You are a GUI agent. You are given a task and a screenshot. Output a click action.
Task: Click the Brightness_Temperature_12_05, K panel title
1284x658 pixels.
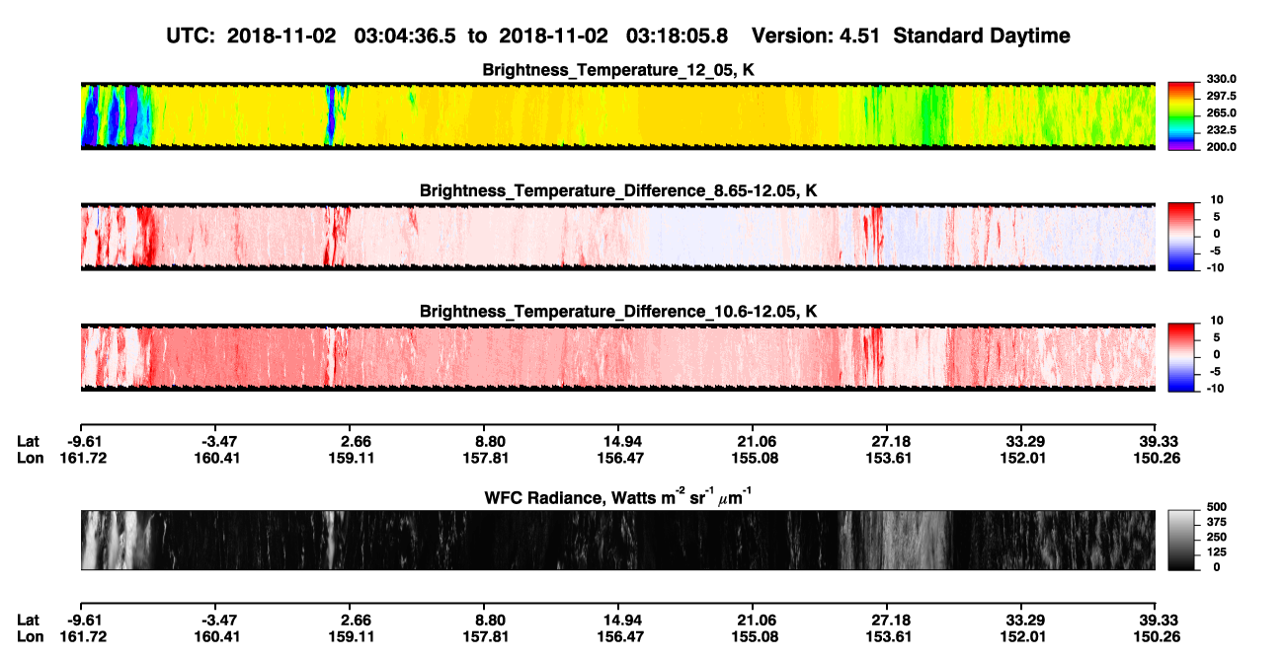point(618,71)
